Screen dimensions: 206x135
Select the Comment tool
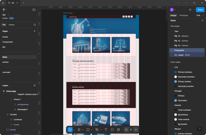pyautogui.click(x=112, y=130)
